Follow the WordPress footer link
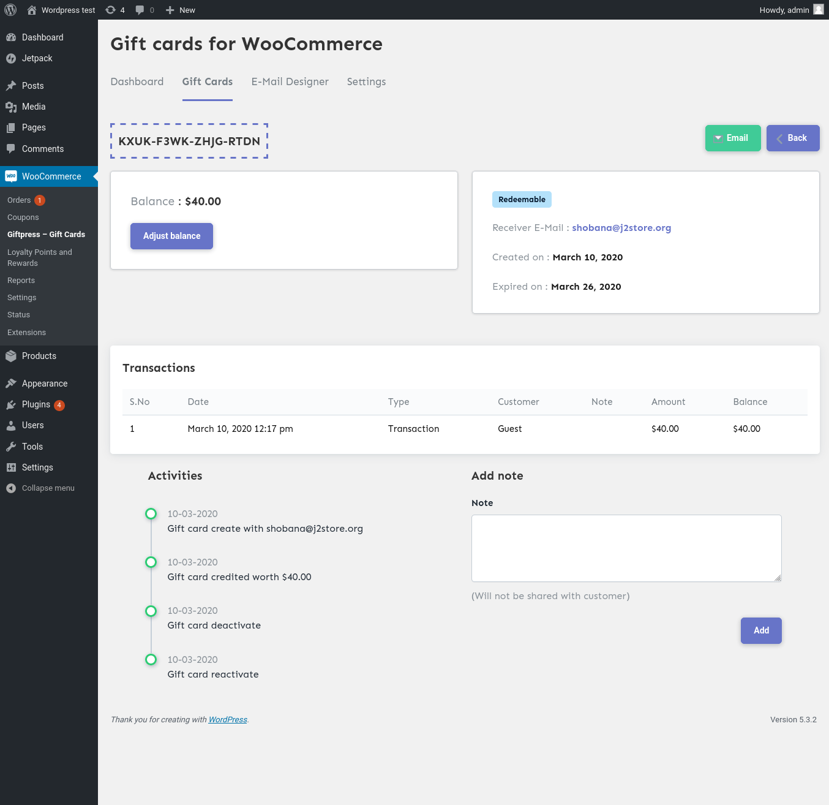 click(228, 720)
